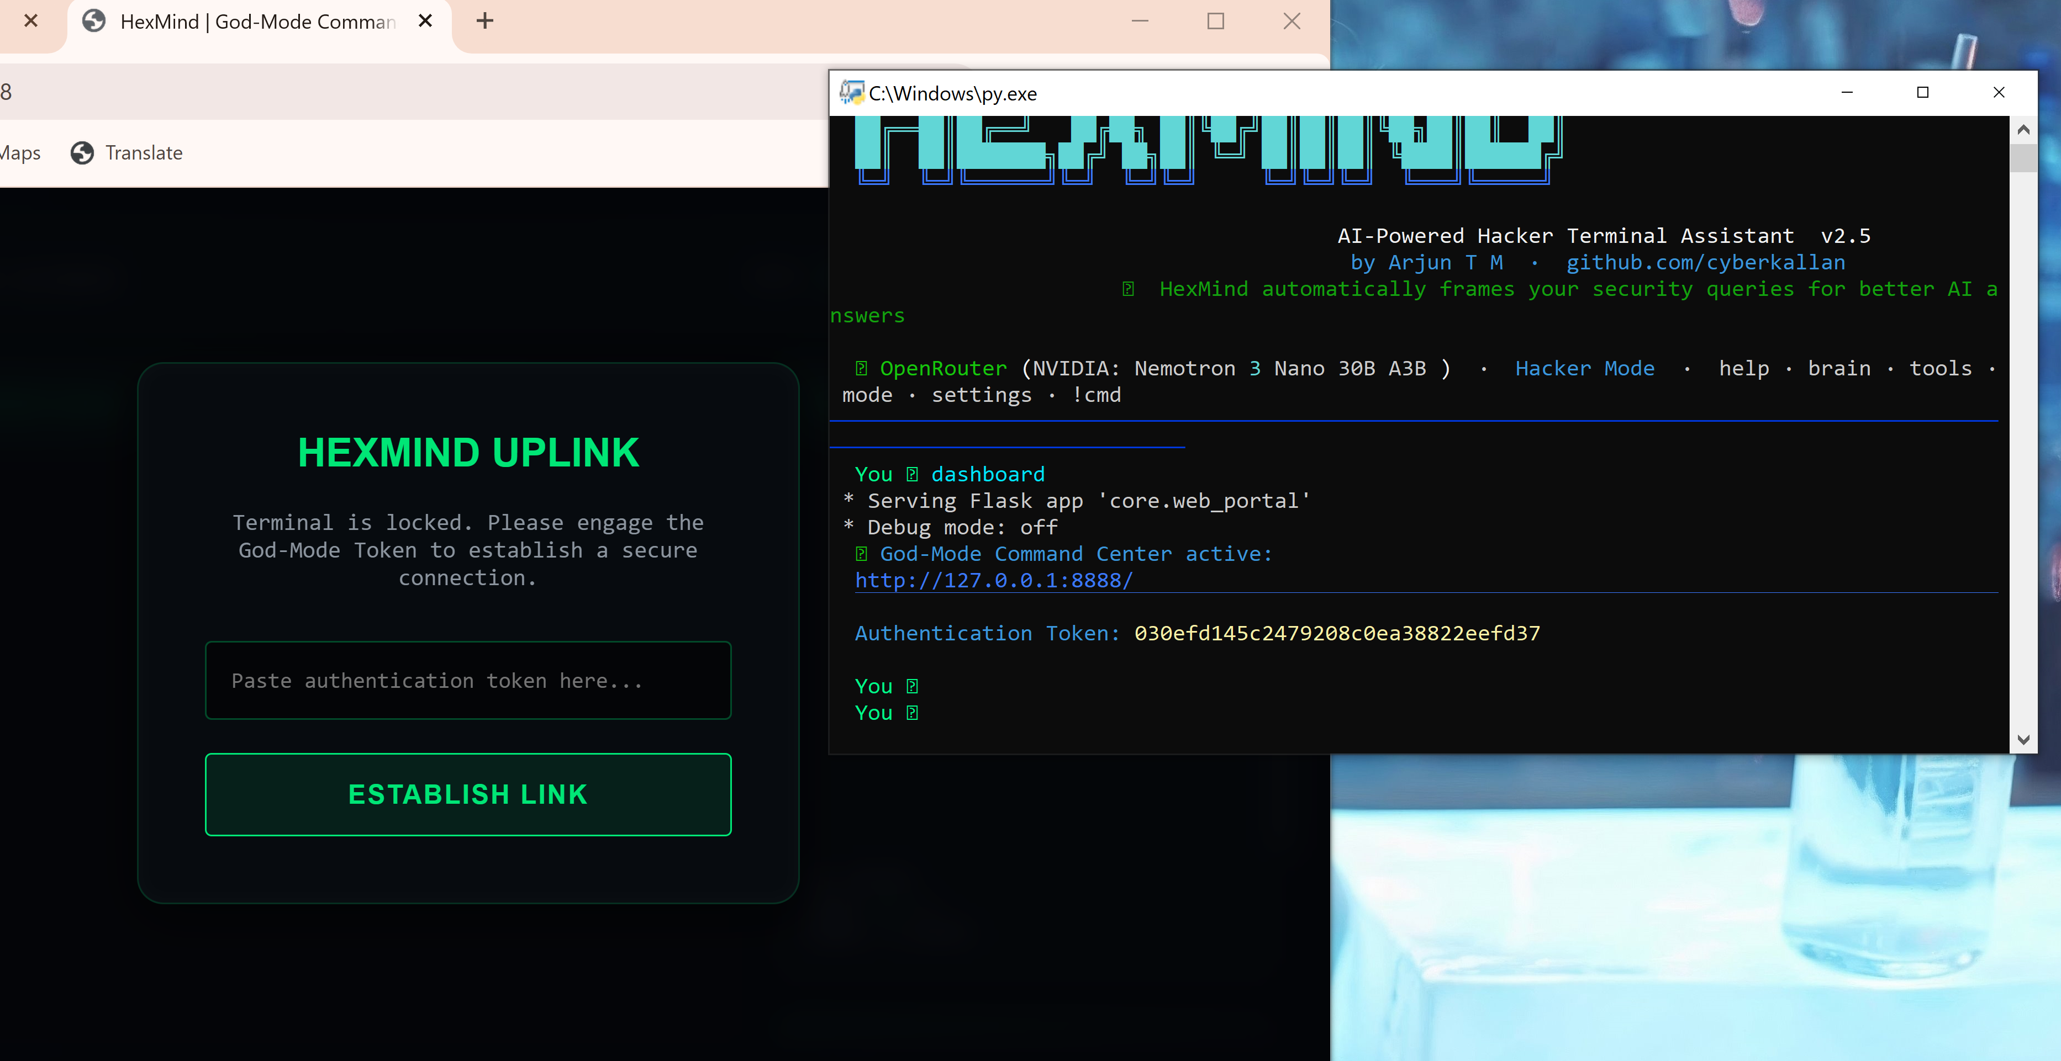Click the Hacker Mode label in terminal
The image size is (2061, 1061).
[x=1584, y=368]
